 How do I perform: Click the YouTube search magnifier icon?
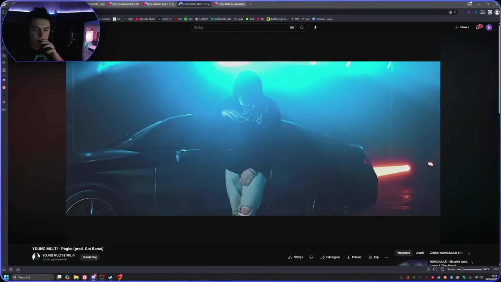coord(302,27)
